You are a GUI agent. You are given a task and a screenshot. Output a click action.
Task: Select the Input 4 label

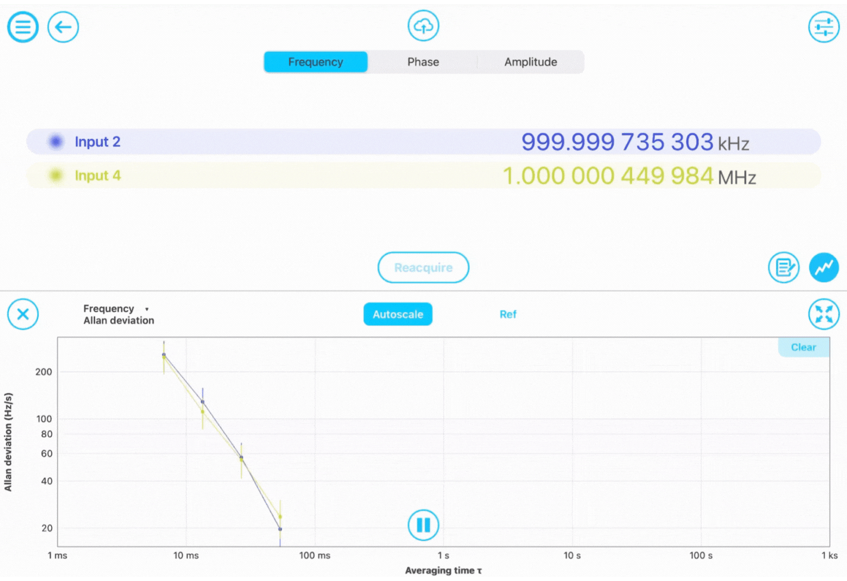tap(97, 175)
